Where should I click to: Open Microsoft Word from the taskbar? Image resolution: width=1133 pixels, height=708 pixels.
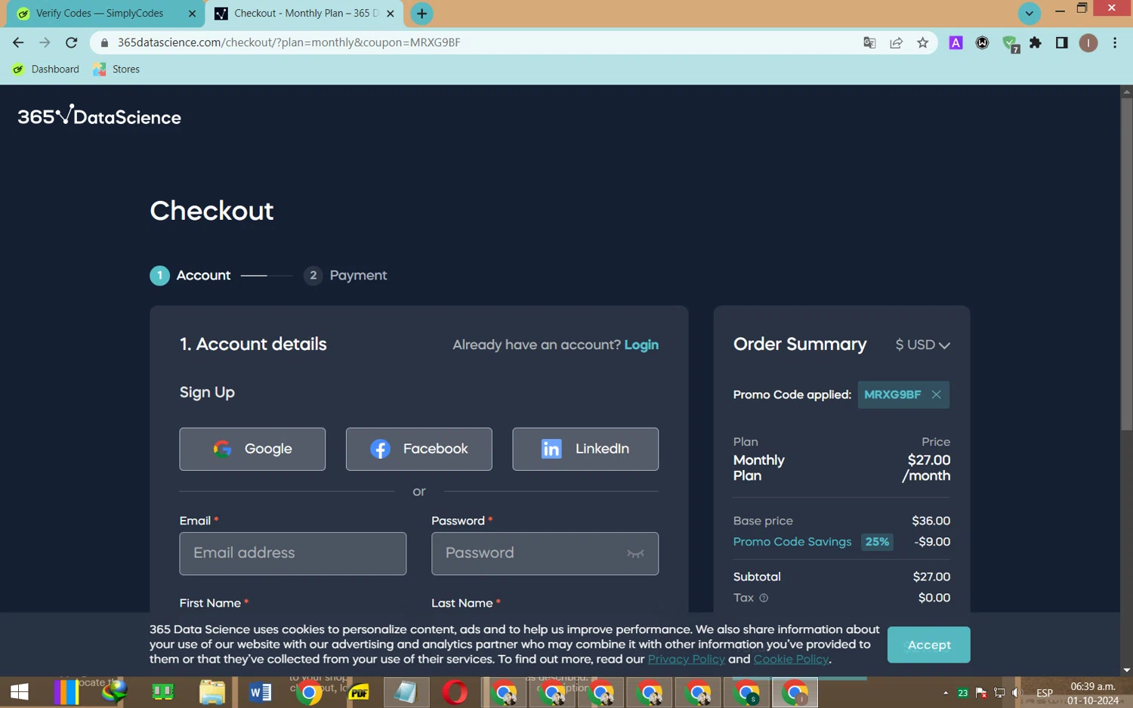[260, 691]
